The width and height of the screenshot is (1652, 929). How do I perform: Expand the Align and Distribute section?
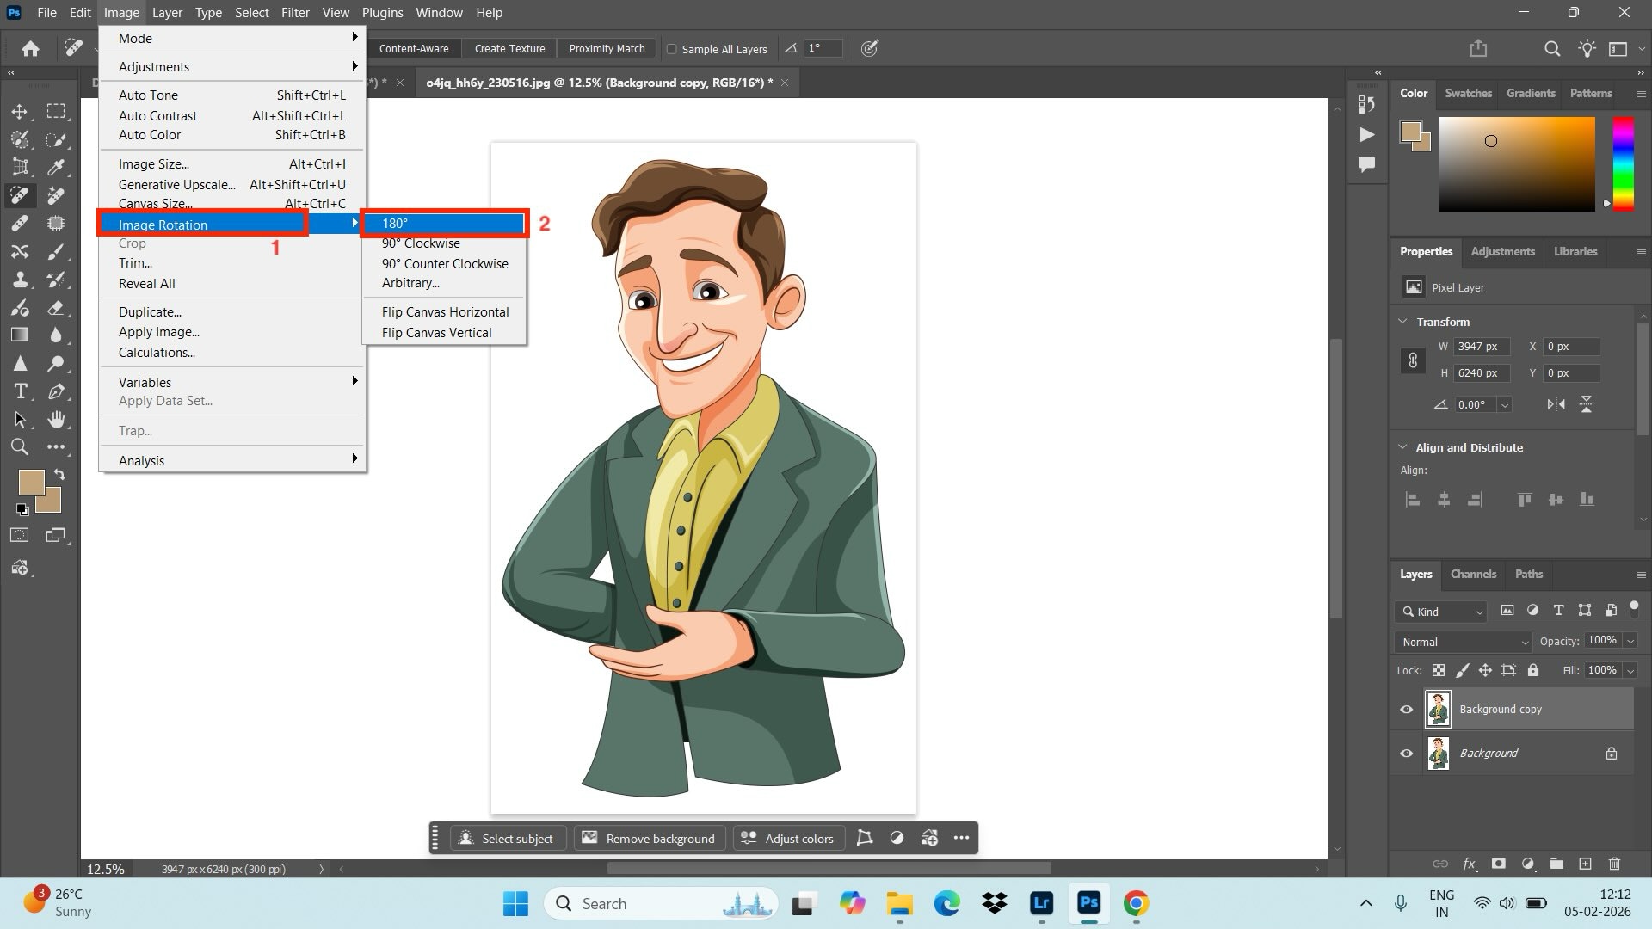1404,447
